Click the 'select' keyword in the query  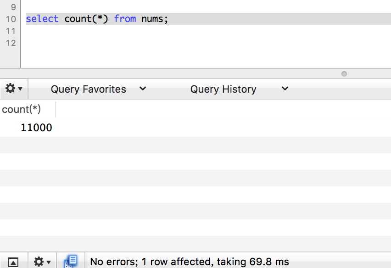tap(42, 19)
